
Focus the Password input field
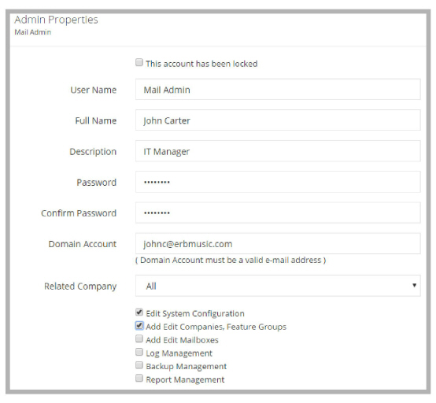(x=278, y=182)
